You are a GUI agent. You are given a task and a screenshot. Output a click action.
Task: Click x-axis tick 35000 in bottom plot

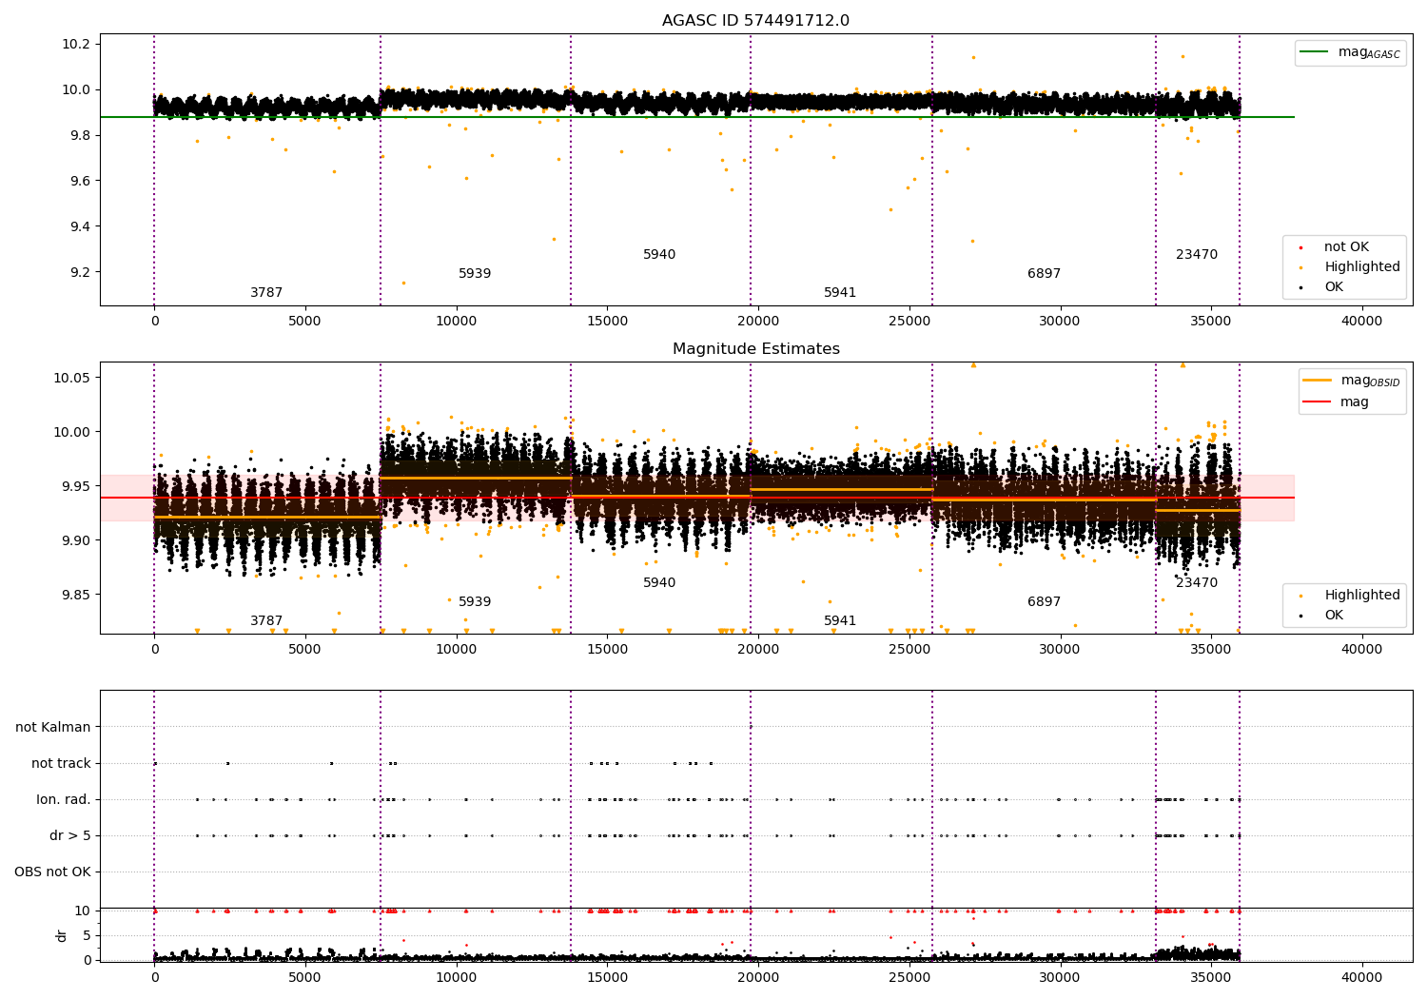[1210, 977]
